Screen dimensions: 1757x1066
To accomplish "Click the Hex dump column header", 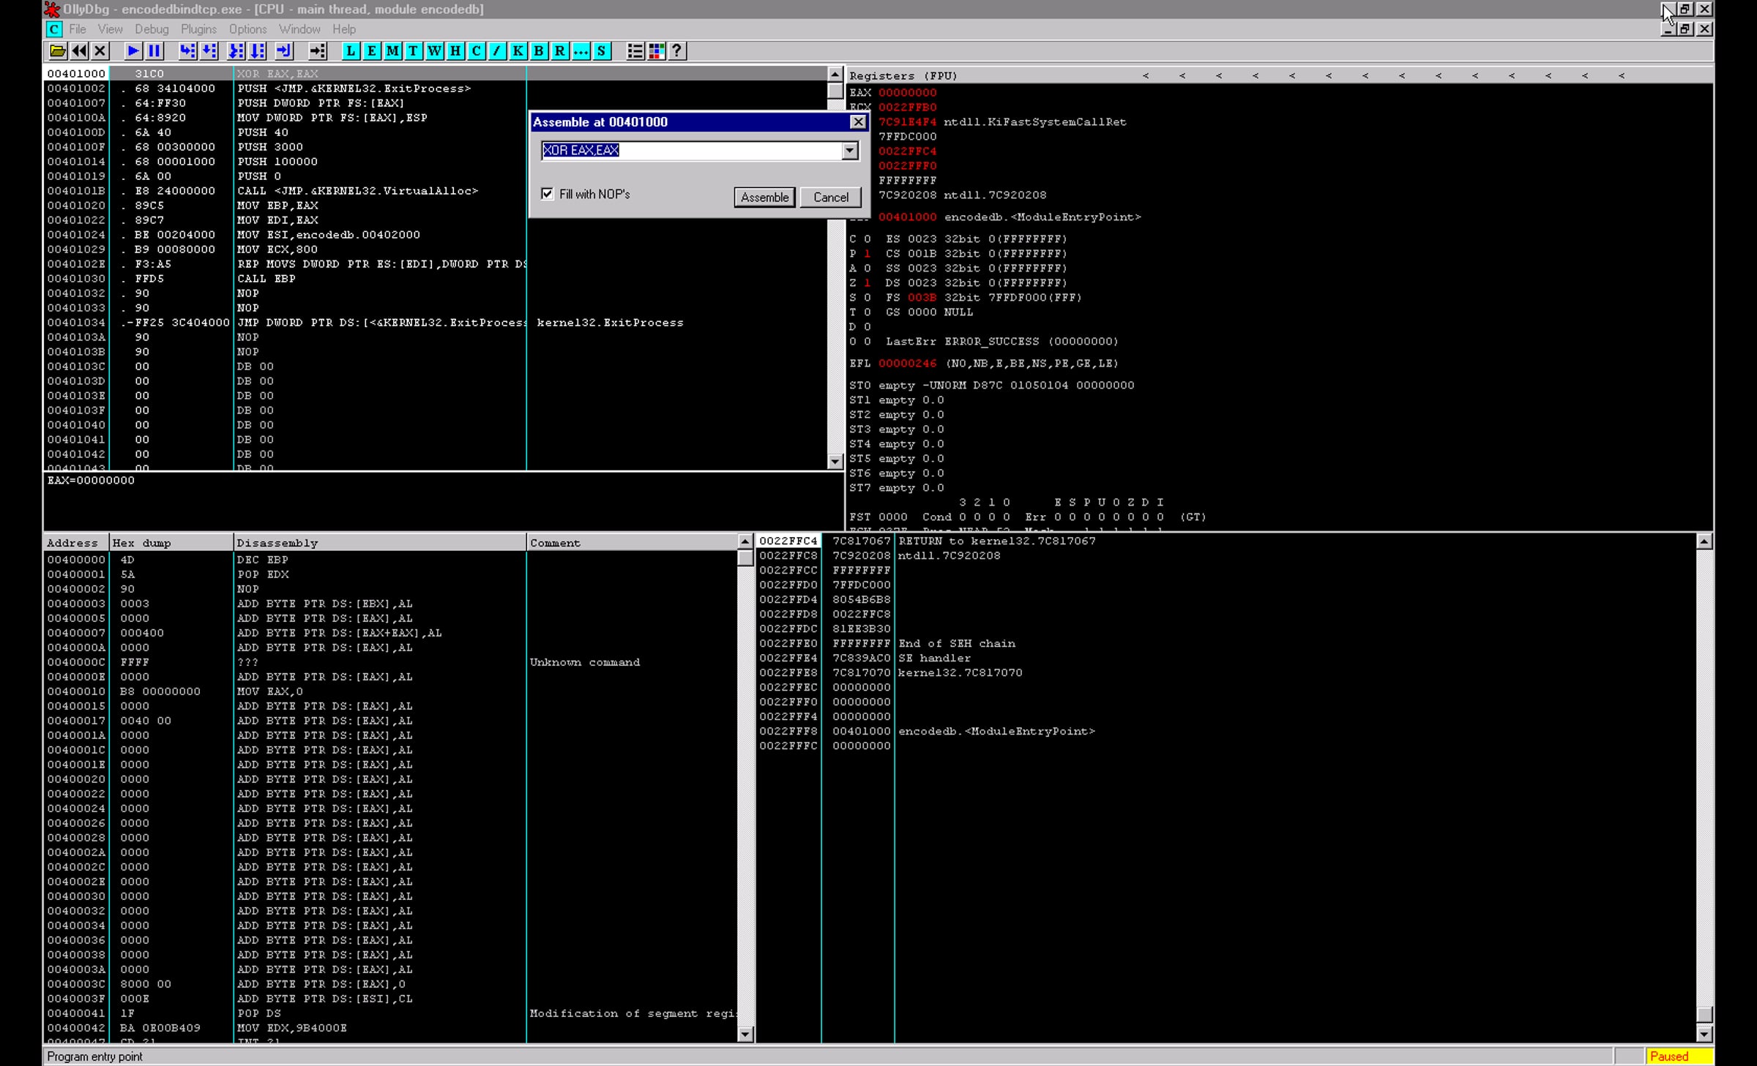I will [171, 543].
